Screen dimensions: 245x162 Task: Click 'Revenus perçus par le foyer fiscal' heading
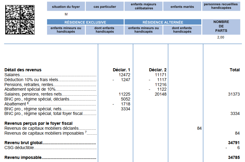[38, 123]
